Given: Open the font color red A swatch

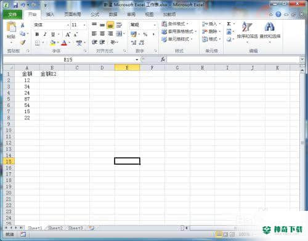Looking at the screenshot, I should click(x=64, y=42).
